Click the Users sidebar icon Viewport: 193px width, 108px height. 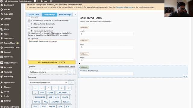click(x=2, y=91)
